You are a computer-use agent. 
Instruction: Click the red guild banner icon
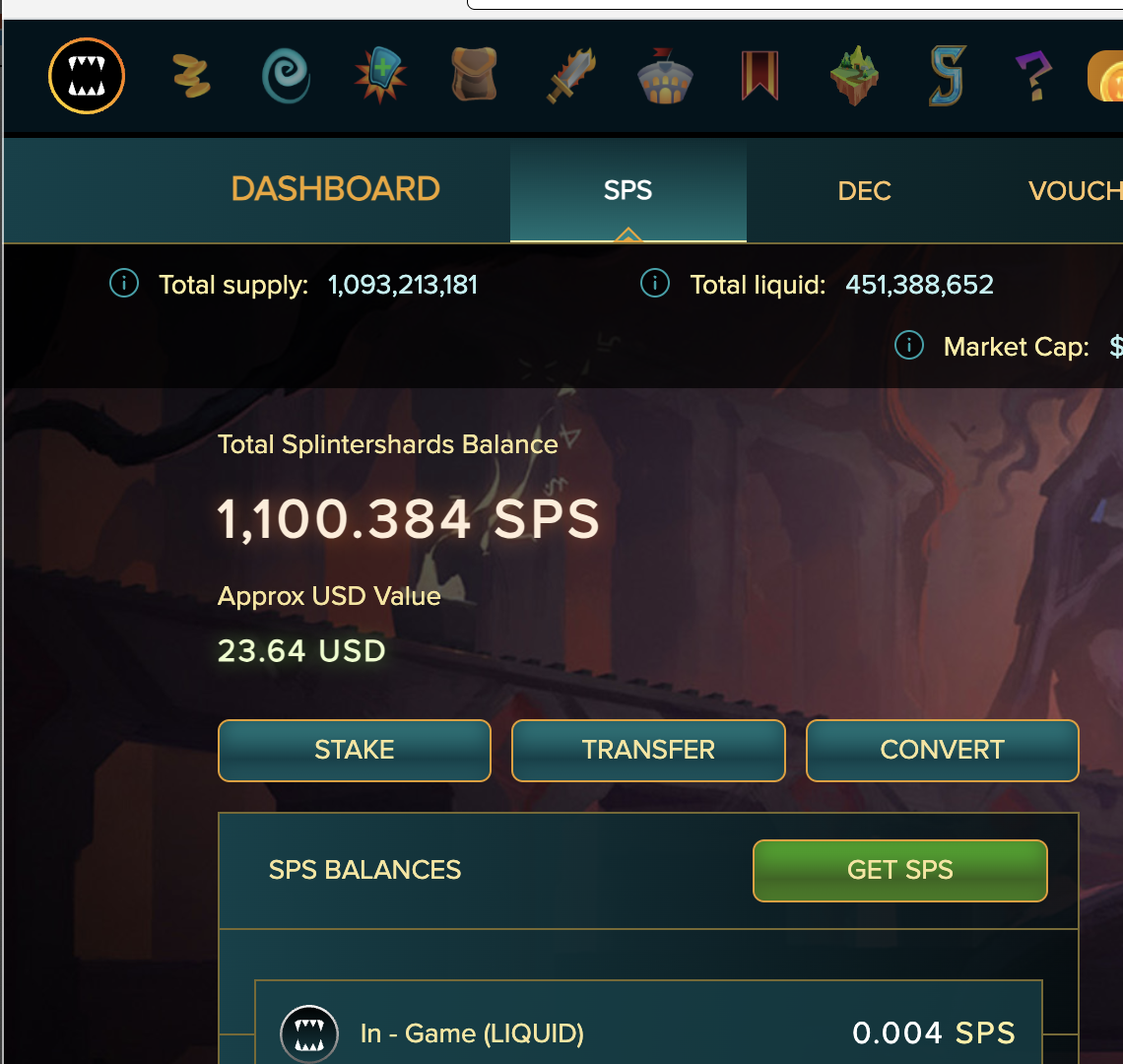760,75
